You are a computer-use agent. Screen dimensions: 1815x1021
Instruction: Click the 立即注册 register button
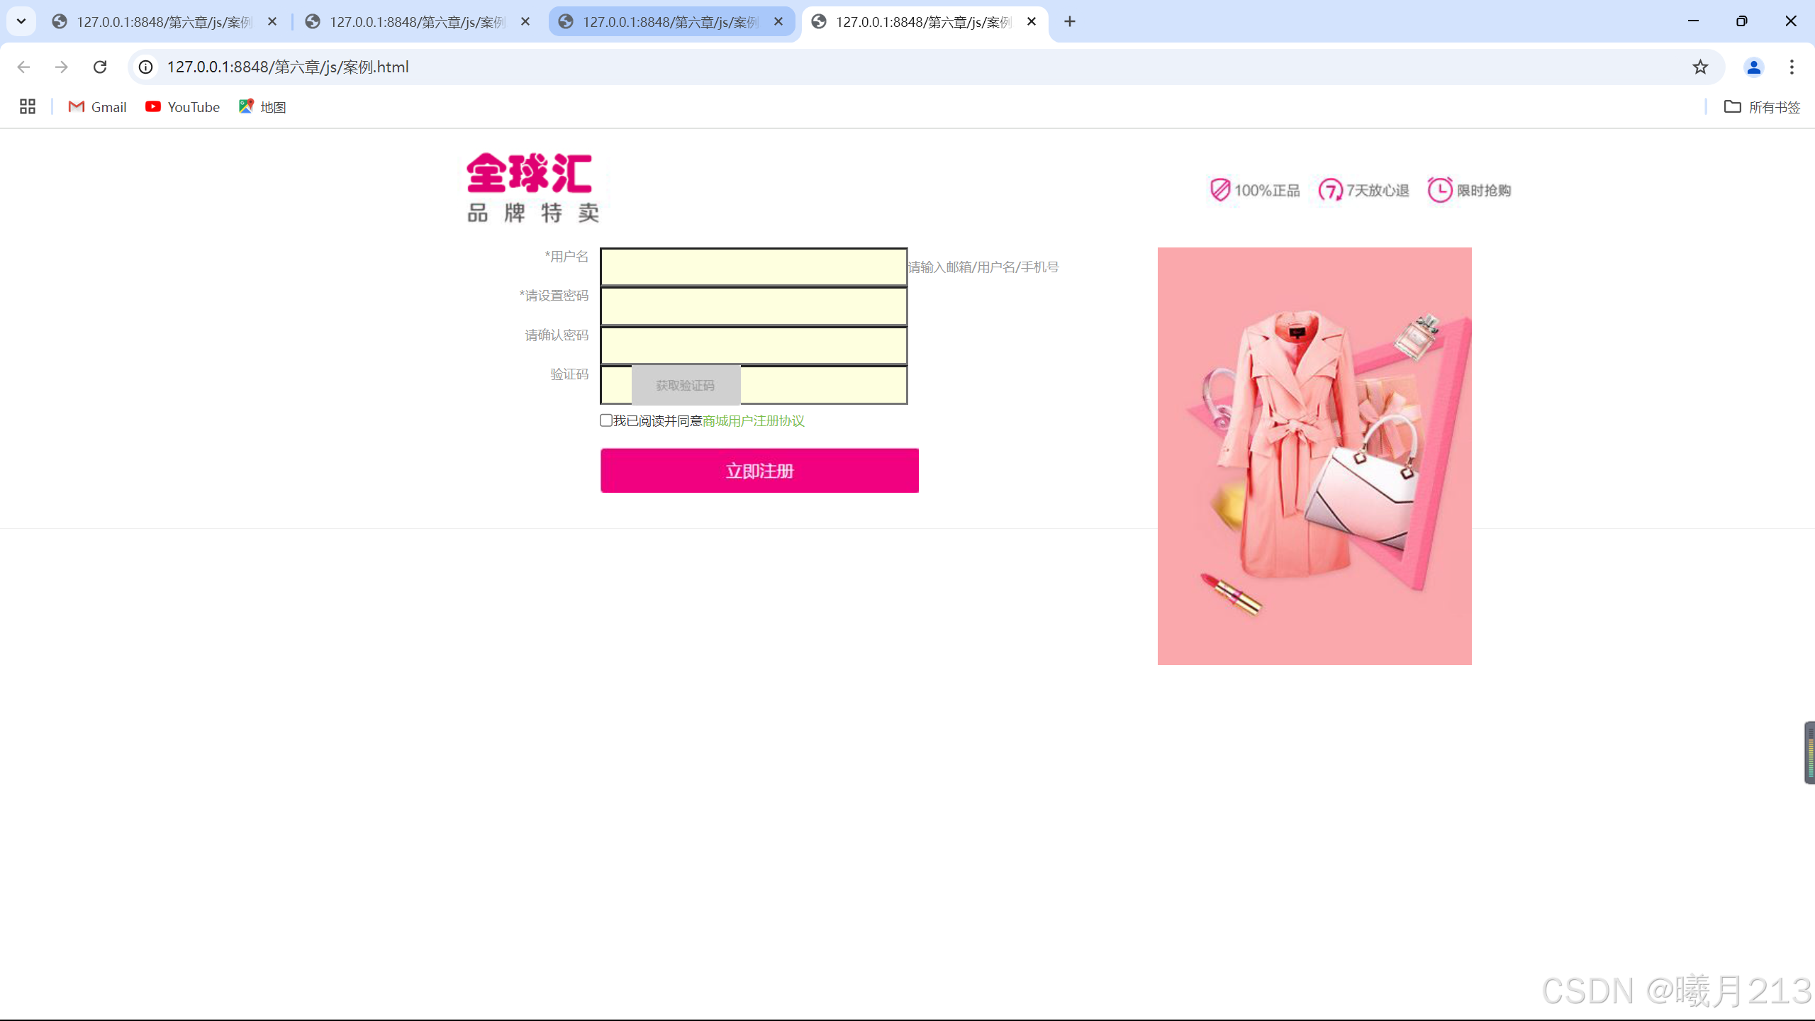coord(759,471)
